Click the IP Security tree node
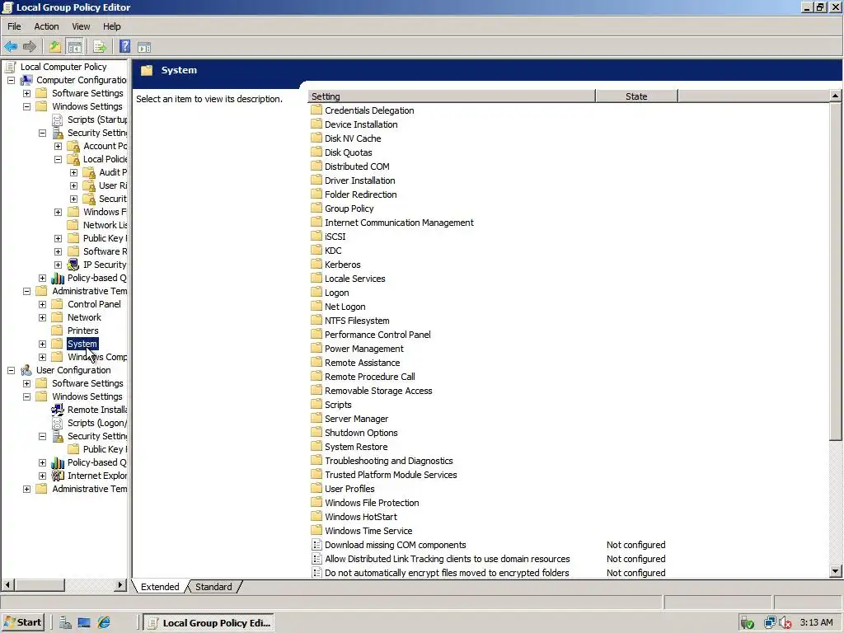The image size is (844, 633). [105, 265]
